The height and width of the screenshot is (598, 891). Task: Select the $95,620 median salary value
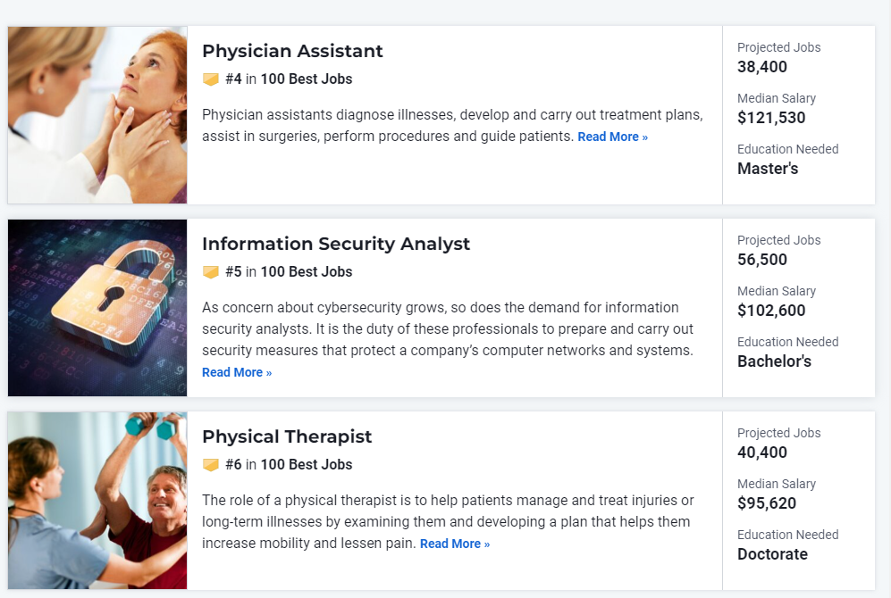pos(767,503)
